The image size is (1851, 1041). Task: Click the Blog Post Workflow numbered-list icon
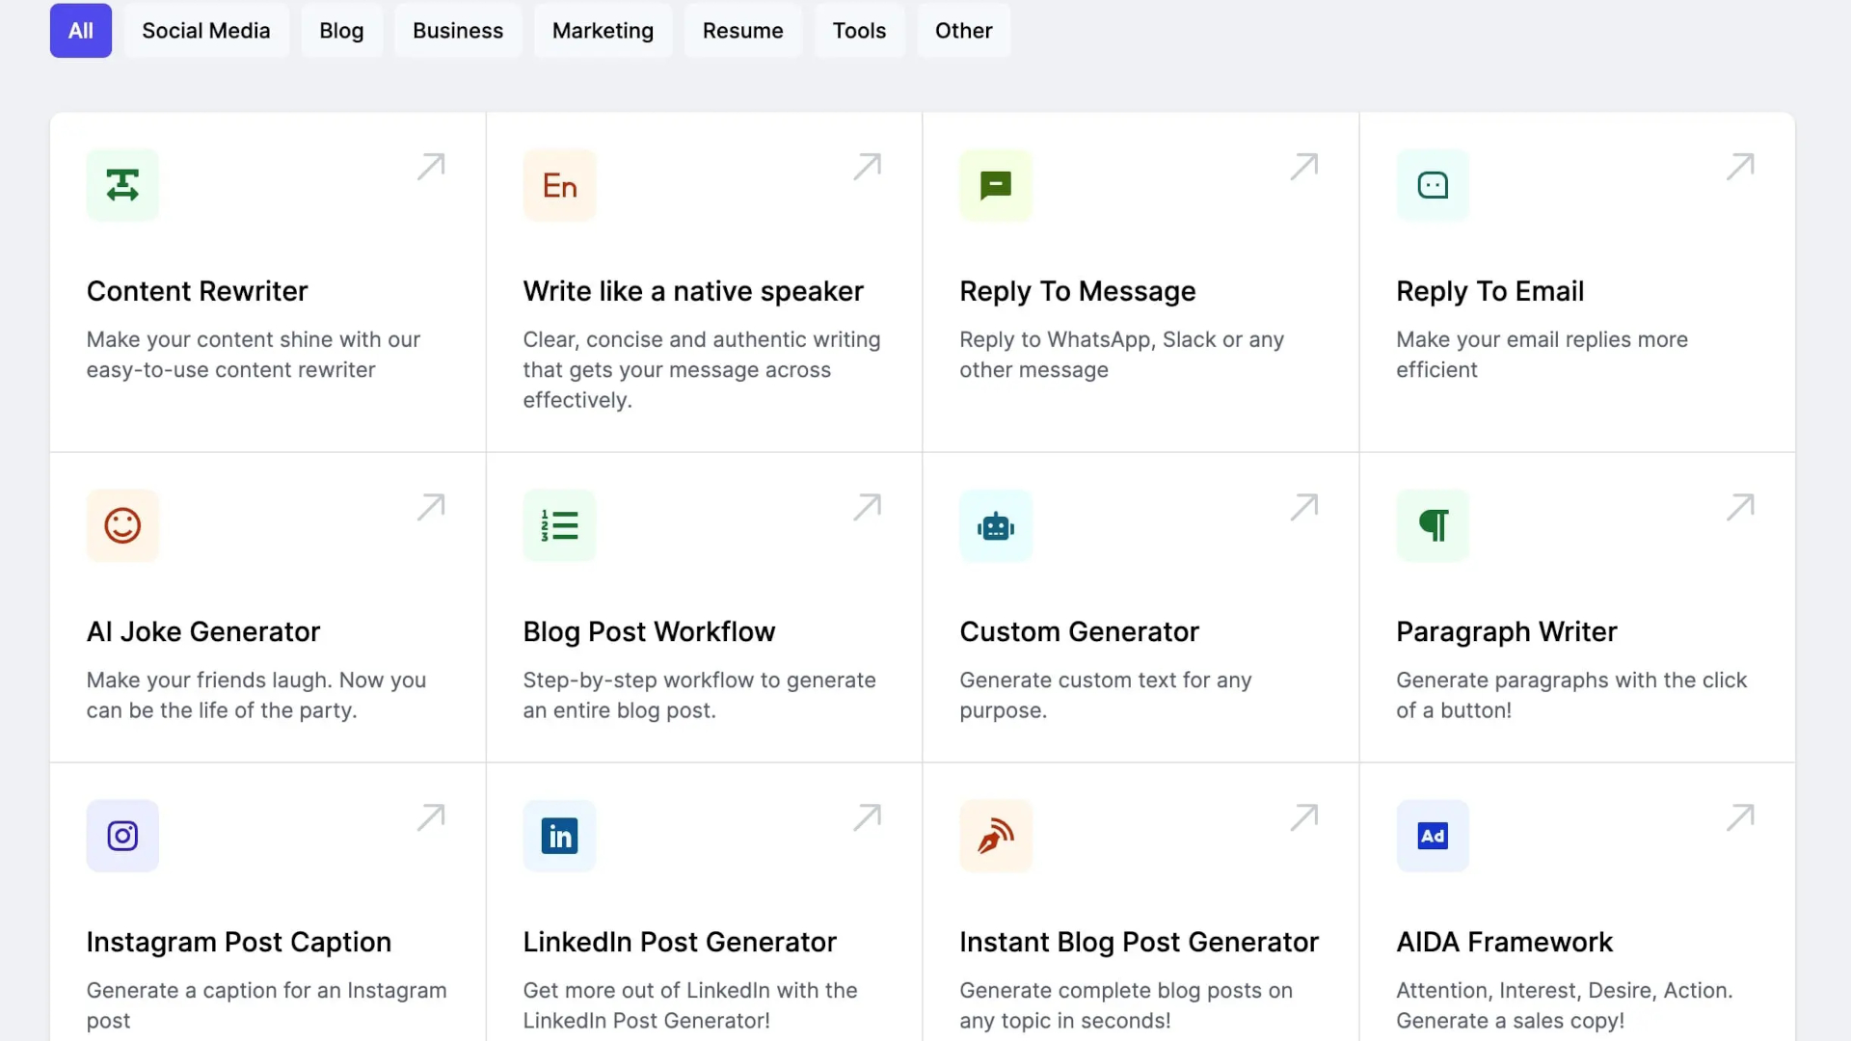point(559,525)
